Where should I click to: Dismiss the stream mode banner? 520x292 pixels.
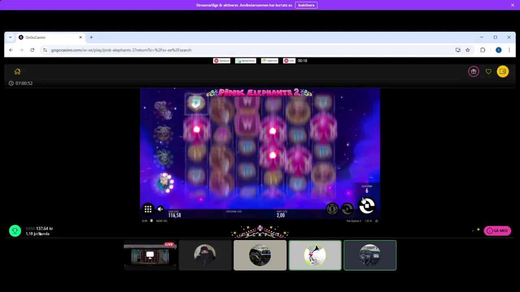513,5
